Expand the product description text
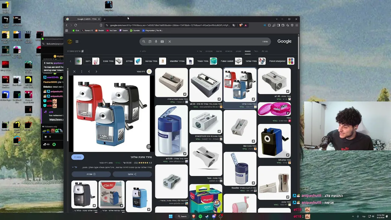 74,167
